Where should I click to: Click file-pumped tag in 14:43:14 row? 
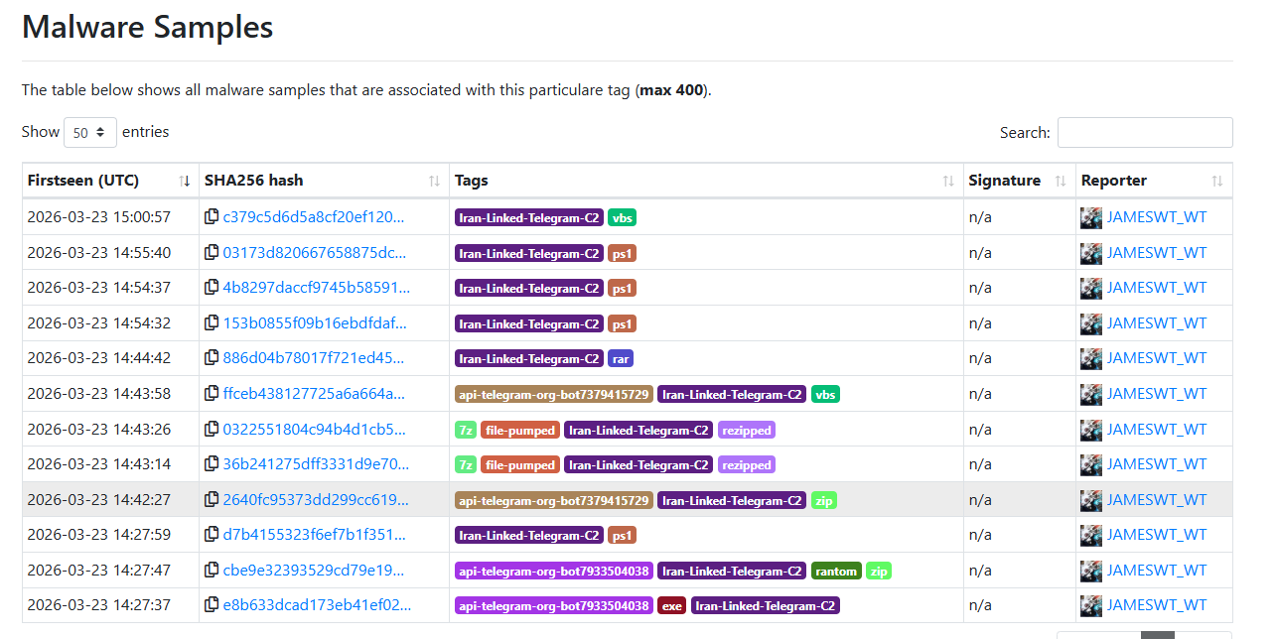520,464
